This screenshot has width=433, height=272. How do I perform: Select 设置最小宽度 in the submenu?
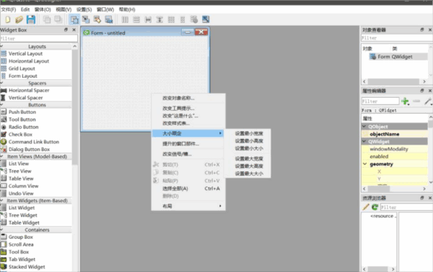tap(249, 134)
